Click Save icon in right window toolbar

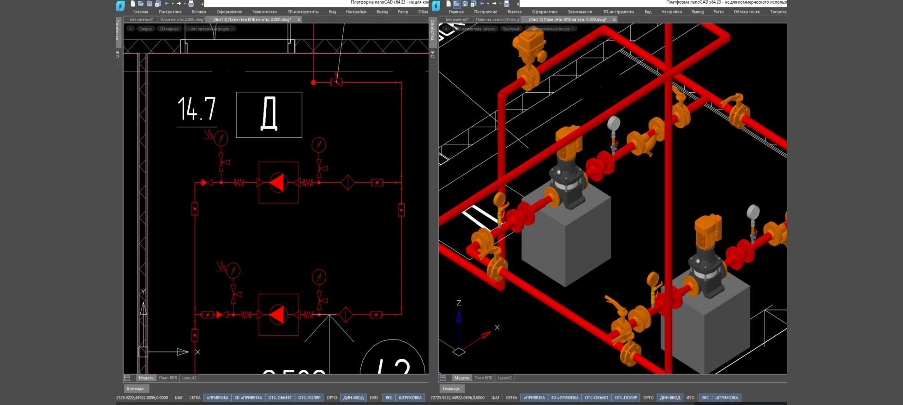[x=465, y=4]
